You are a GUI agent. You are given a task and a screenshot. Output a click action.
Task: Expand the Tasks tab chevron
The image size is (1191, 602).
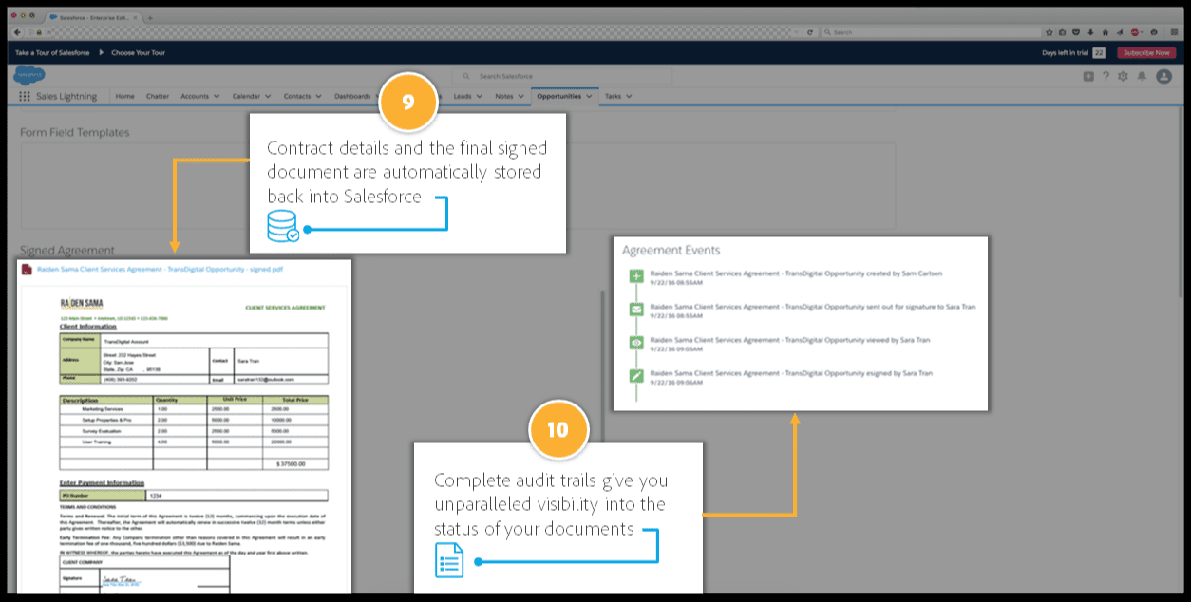[x=629, y=96]
